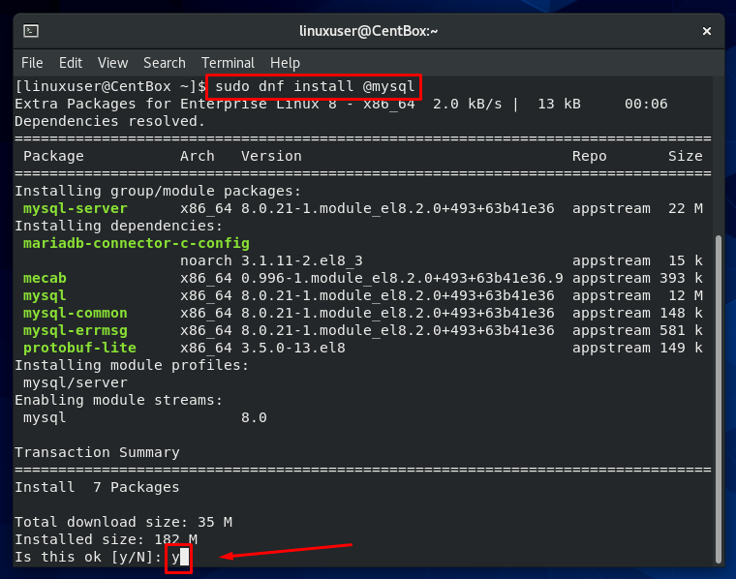
Task: Click mecab version '0.996-1.module_el8.2.0+493+63b41e36.9'
Action: pyautogui.click(x=402, y=278)
